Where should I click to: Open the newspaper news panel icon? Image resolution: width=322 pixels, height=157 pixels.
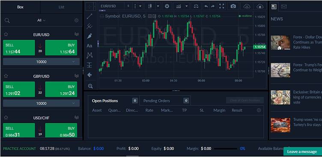(274, 6)
